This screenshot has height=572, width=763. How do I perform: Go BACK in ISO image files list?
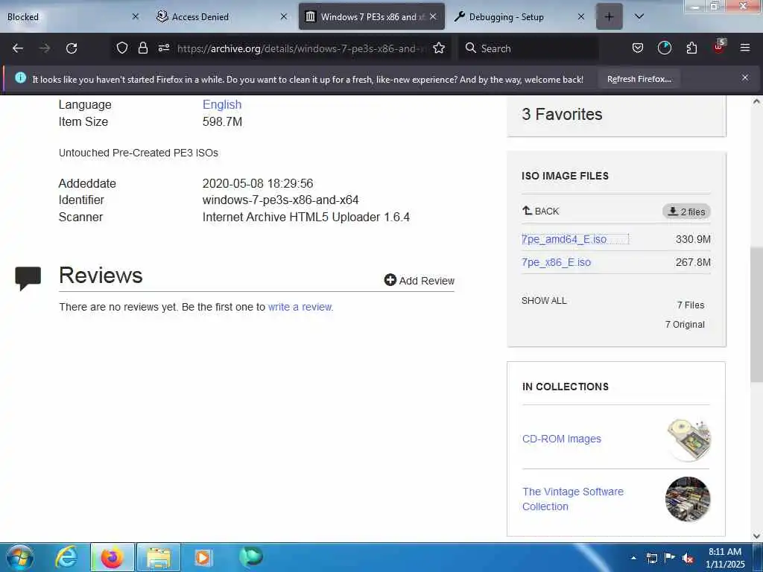[540, 211]
